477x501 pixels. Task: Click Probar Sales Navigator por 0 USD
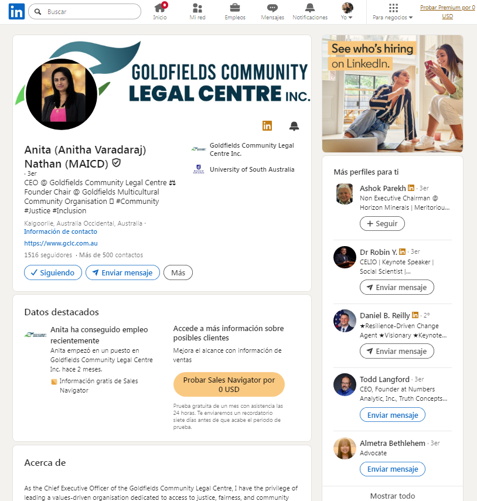[229, 384]
